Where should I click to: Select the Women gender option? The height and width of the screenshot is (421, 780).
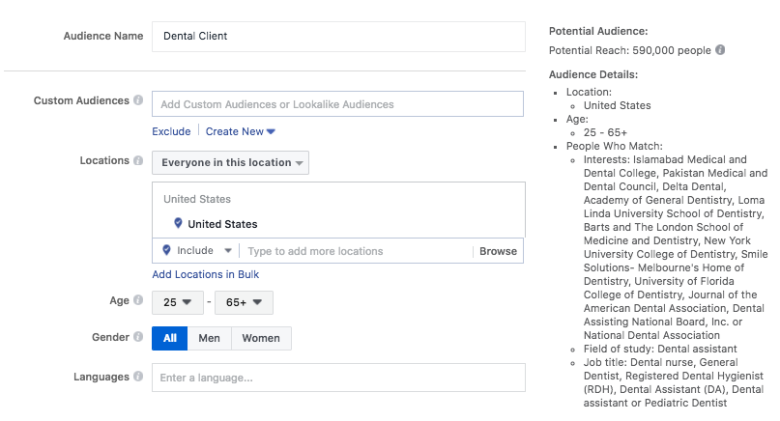tap(261, 338)
